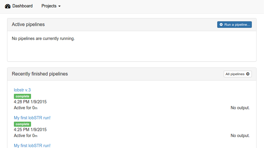Open the Dashboard text link
Viewport: 266px width, 148px height.
tap(22, 6)
